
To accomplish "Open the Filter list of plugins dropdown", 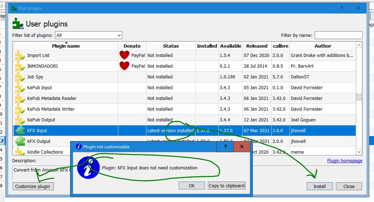I will pyautogui.click(x=88, y=35).
